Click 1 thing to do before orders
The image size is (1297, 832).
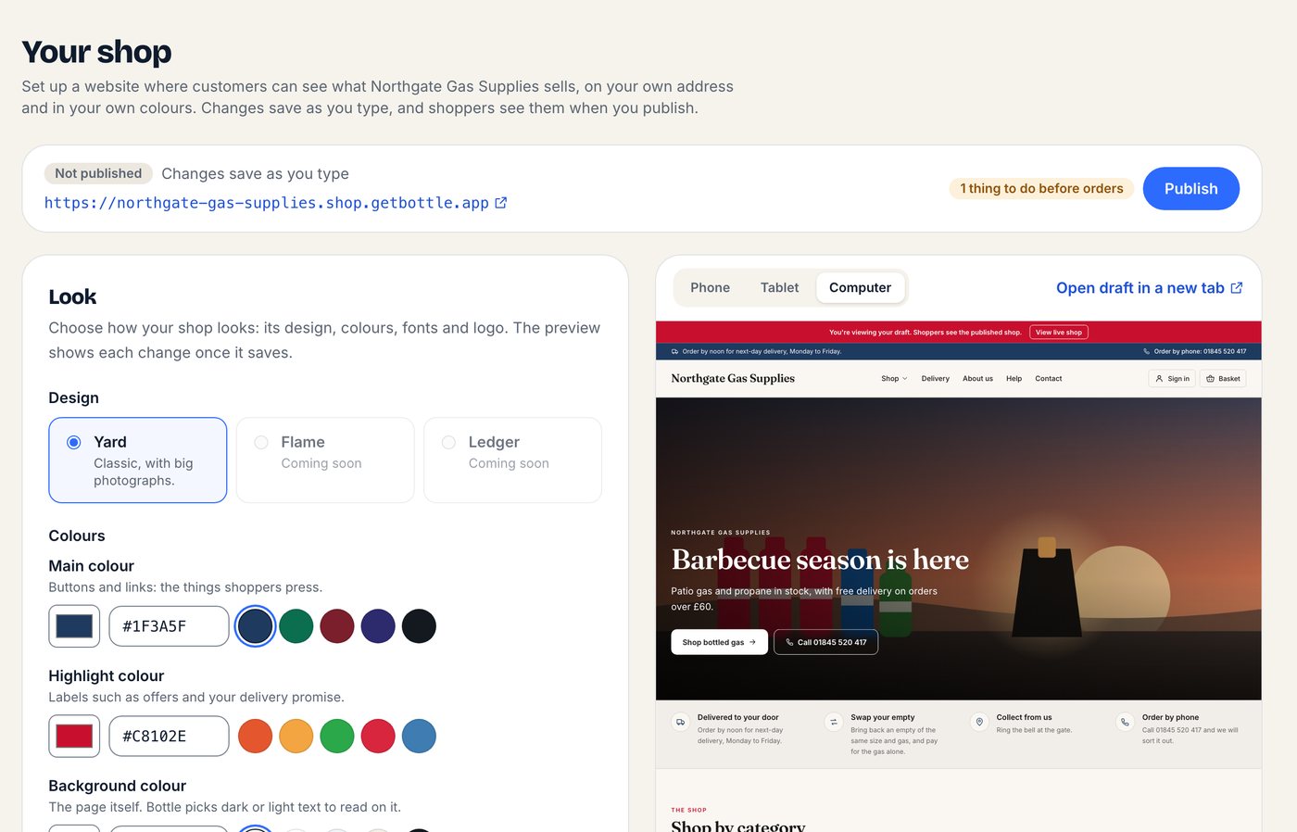coord(1041,189)
